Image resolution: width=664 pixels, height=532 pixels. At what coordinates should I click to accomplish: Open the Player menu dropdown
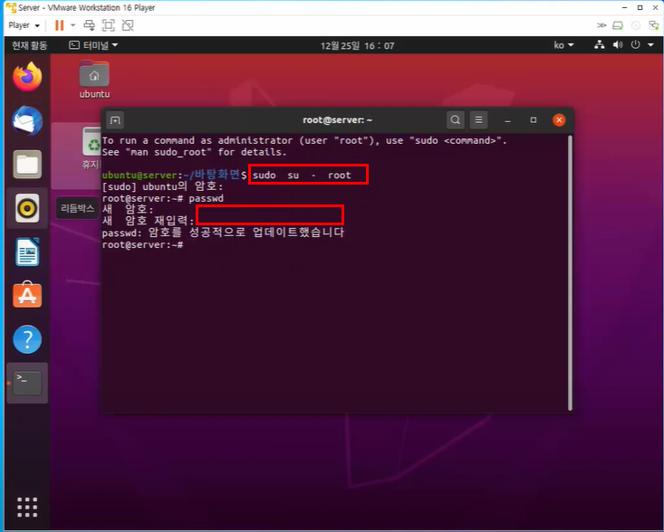tap(24, 25)
